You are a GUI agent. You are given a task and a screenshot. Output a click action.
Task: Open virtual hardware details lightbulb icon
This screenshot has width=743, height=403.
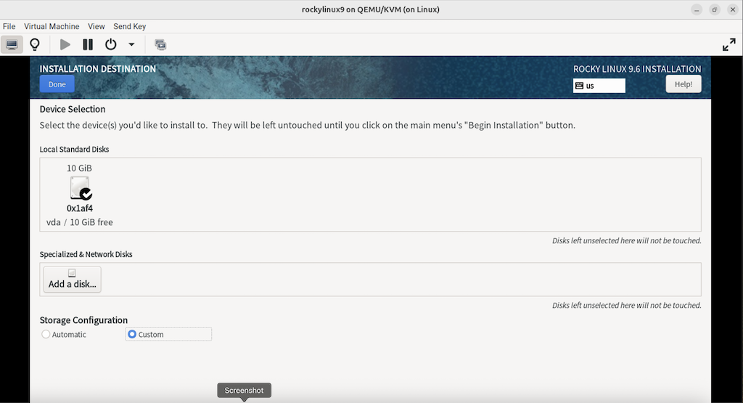(35, 44)
